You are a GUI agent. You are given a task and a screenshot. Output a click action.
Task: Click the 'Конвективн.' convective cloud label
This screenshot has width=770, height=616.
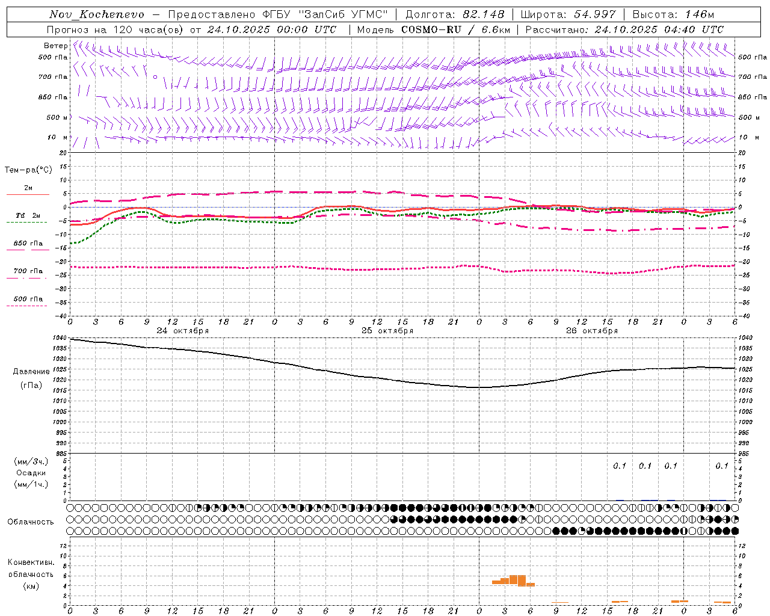point(31,562)
